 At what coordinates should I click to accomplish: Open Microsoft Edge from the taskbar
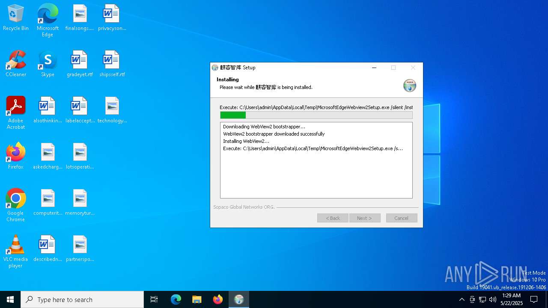[x=176, y=299]
